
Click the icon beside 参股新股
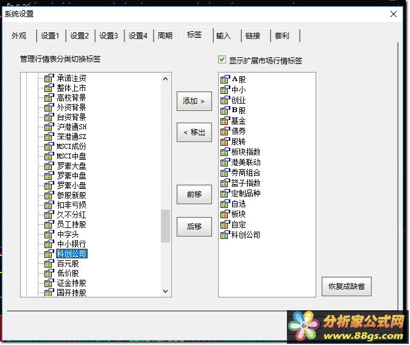click(x=49, y=195)
